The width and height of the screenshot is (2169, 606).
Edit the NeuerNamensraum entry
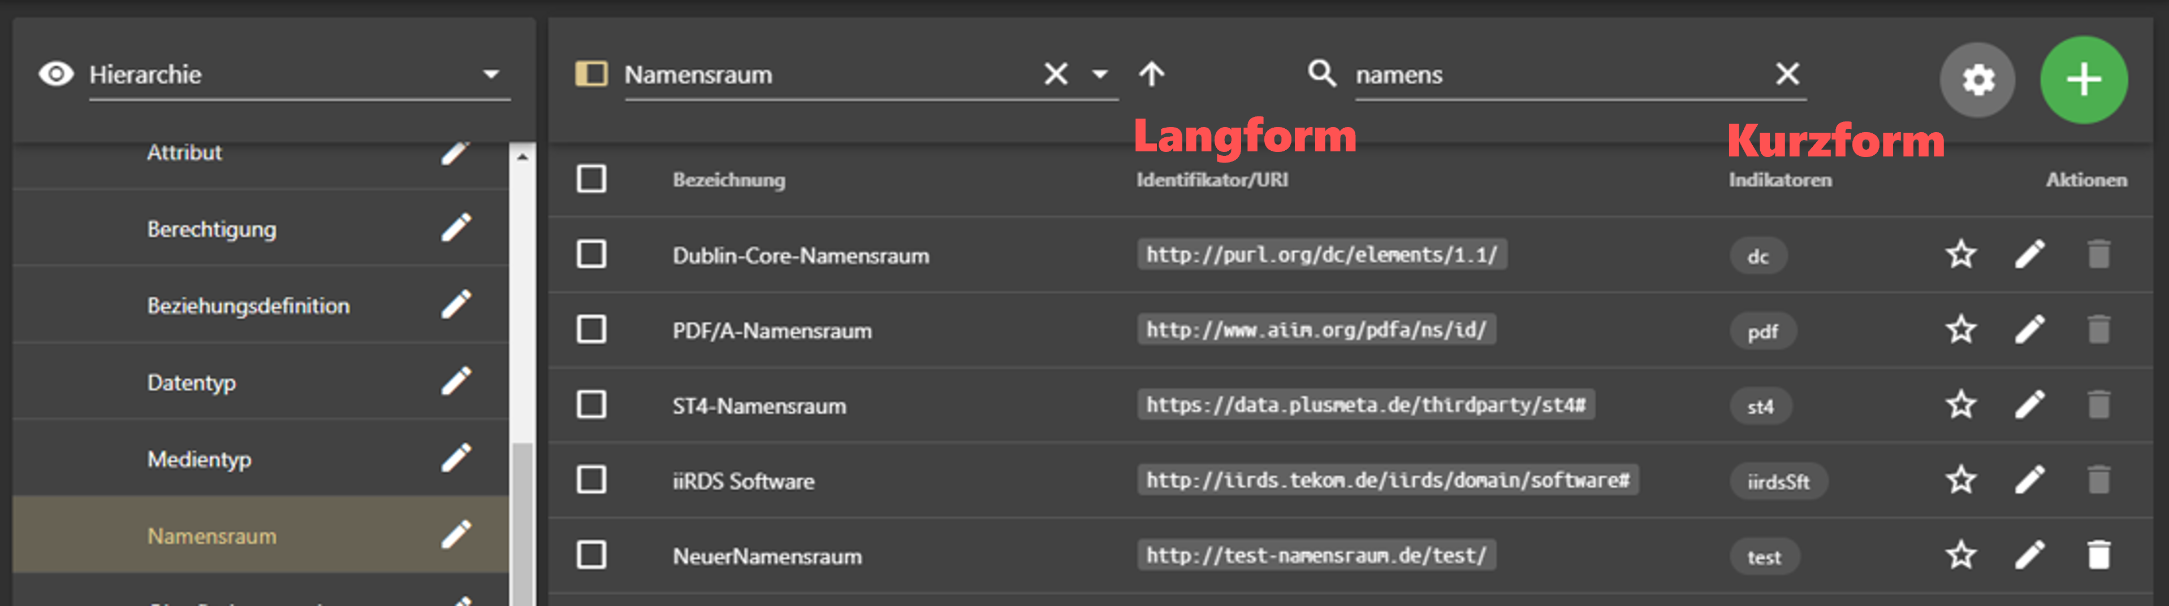[2029, 555]
